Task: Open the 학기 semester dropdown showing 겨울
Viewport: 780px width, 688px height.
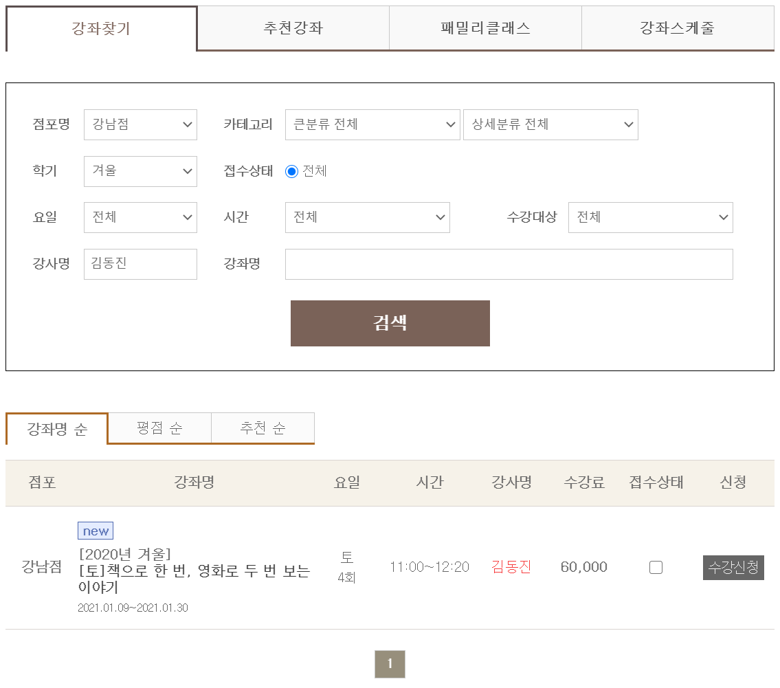Action: coord(140,171)
